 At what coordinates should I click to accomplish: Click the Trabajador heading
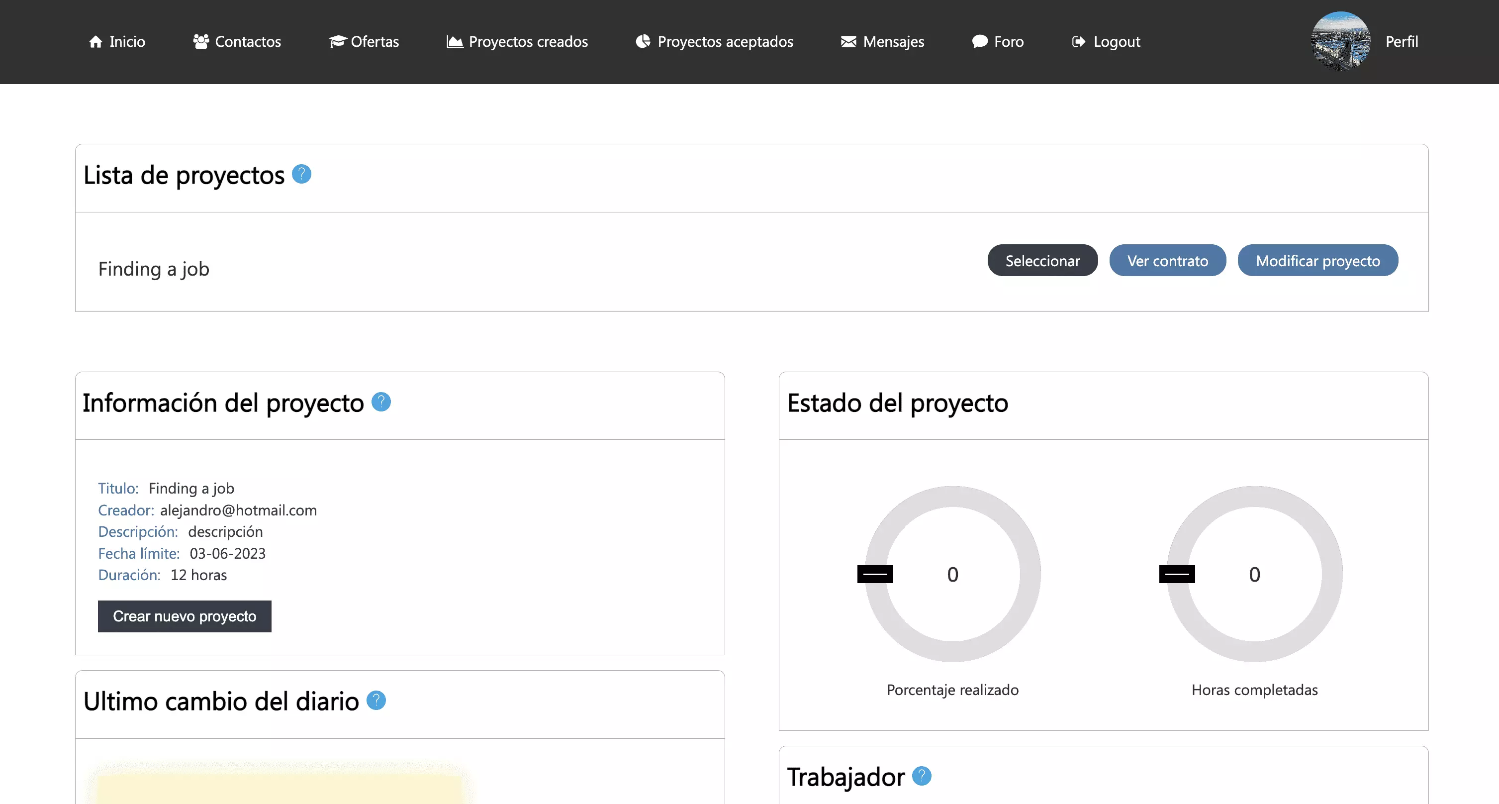pos(846,777)
